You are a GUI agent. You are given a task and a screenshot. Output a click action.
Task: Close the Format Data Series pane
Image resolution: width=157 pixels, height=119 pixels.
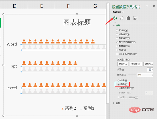point(154,6)
